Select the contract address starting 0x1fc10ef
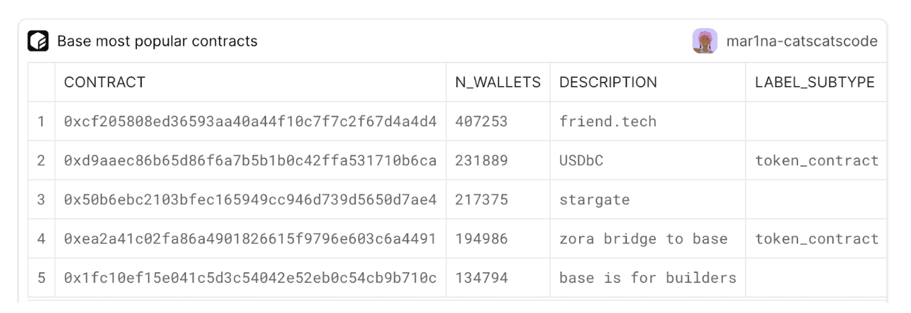 pyautogui.click(x=251, y=279)
